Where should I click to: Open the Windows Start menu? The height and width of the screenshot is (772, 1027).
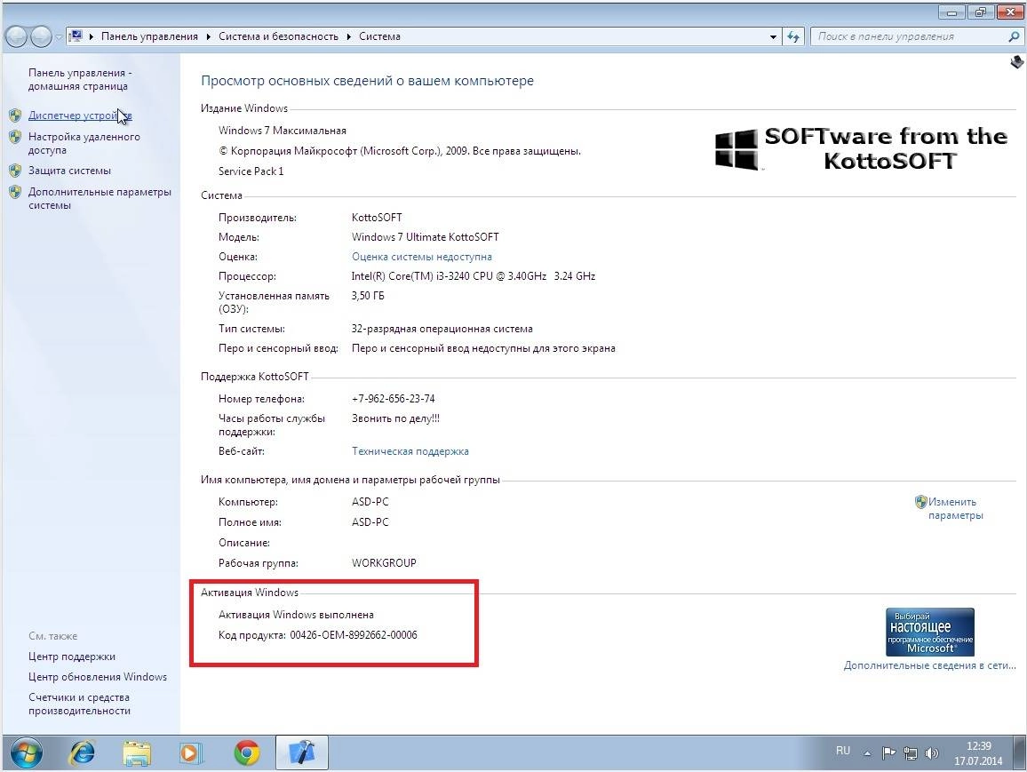coord(26,753)
